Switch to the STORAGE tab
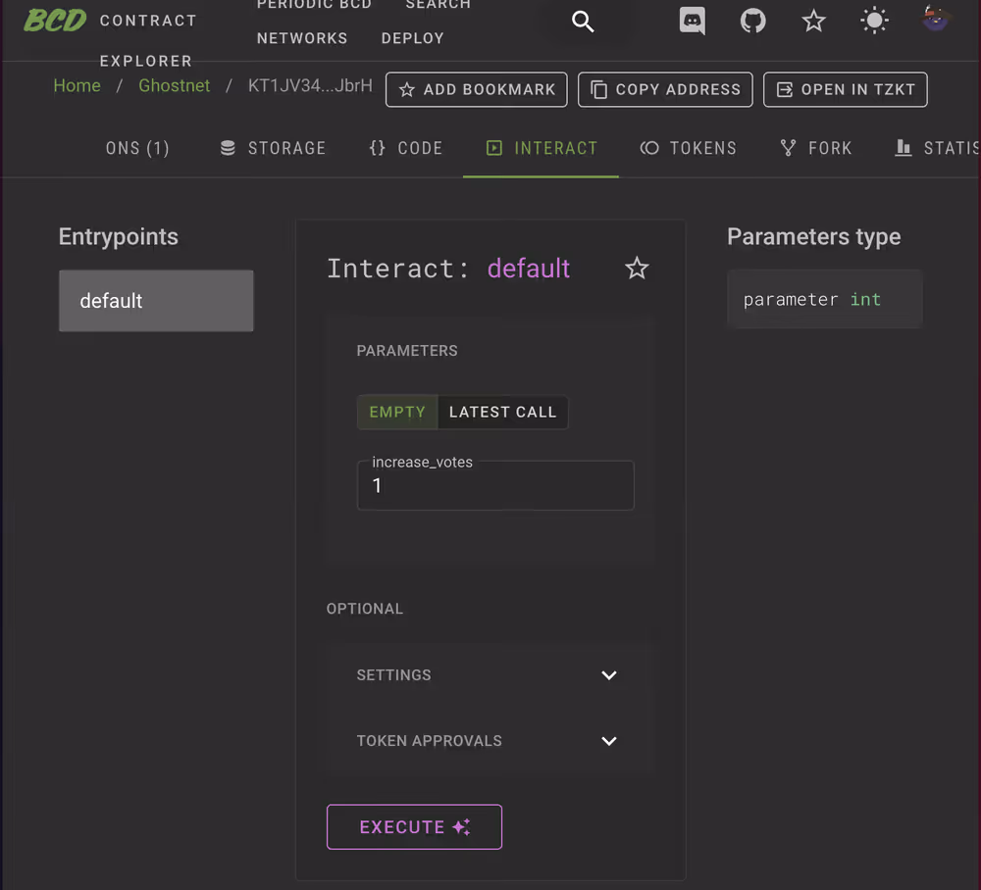Image resolution: width=981 pixels, height=890 pixels. 273,148
